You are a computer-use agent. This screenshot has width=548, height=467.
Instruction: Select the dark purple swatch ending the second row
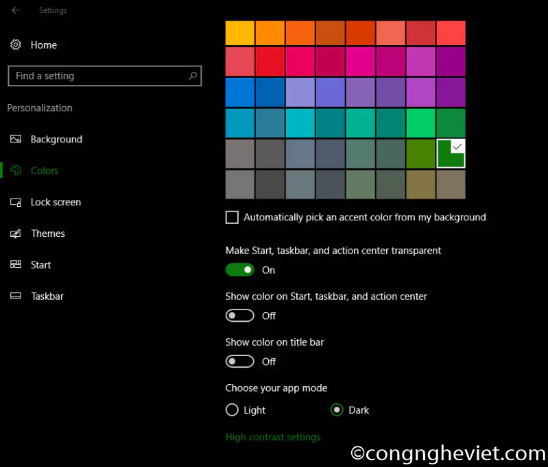tap(451, 62)
